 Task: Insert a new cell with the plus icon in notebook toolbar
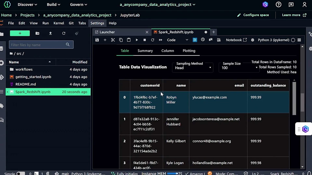105,40
